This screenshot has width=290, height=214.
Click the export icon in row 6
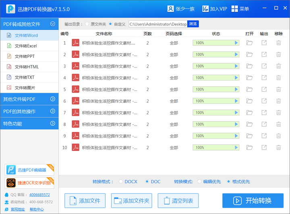264,101
